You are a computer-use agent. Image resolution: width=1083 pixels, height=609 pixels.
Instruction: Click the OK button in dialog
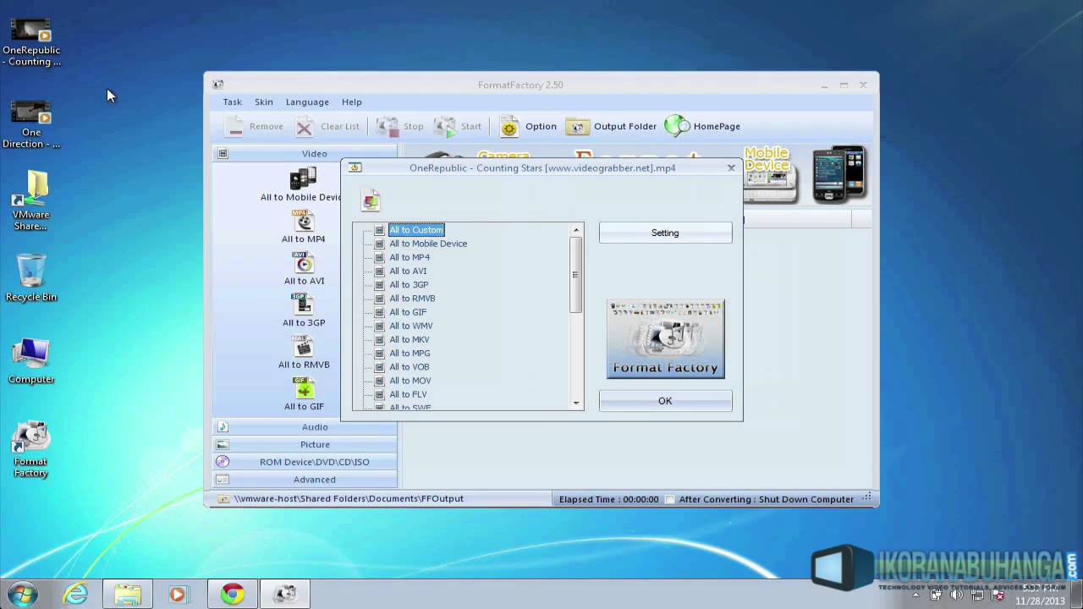[665, 401]
